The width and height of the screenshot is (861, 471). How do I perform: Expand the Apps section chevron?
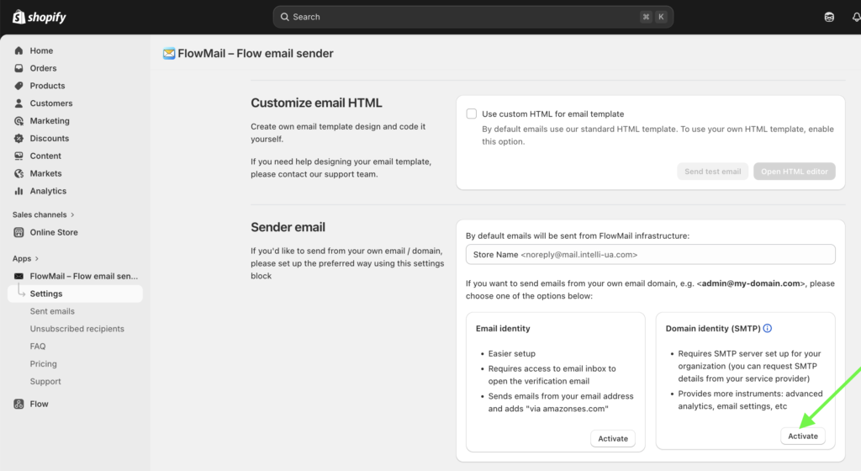pos(37,258)
